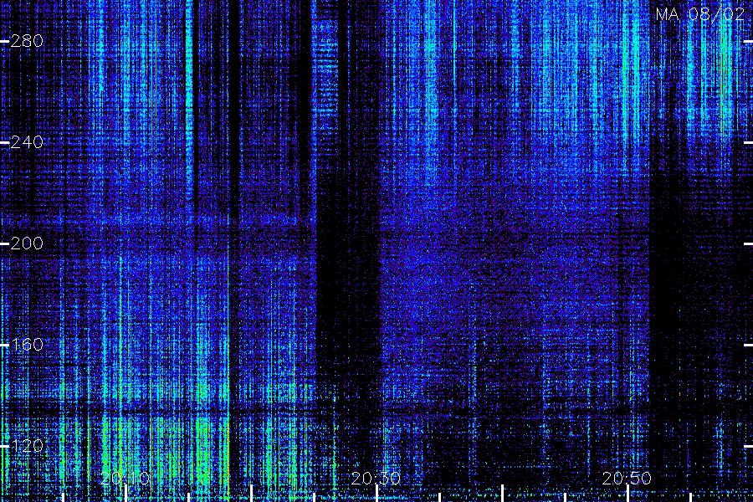Click the 280 frequency axis label
Image resolution: width=753 pixels, height=502 pixels.
coord(27,41)
